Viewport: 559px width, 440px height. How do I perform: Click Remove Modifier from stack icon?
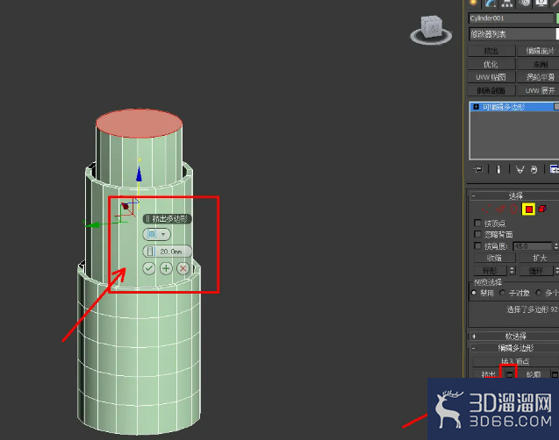coord(534,169)
